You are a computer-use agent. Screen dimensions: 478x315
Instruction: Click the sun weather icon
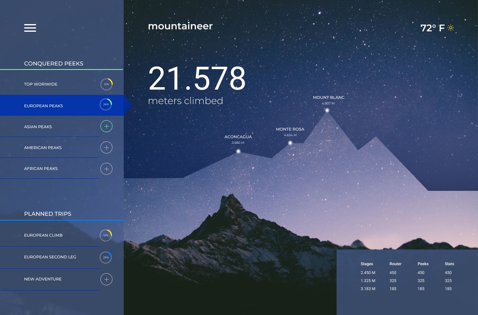coord(451,28)
